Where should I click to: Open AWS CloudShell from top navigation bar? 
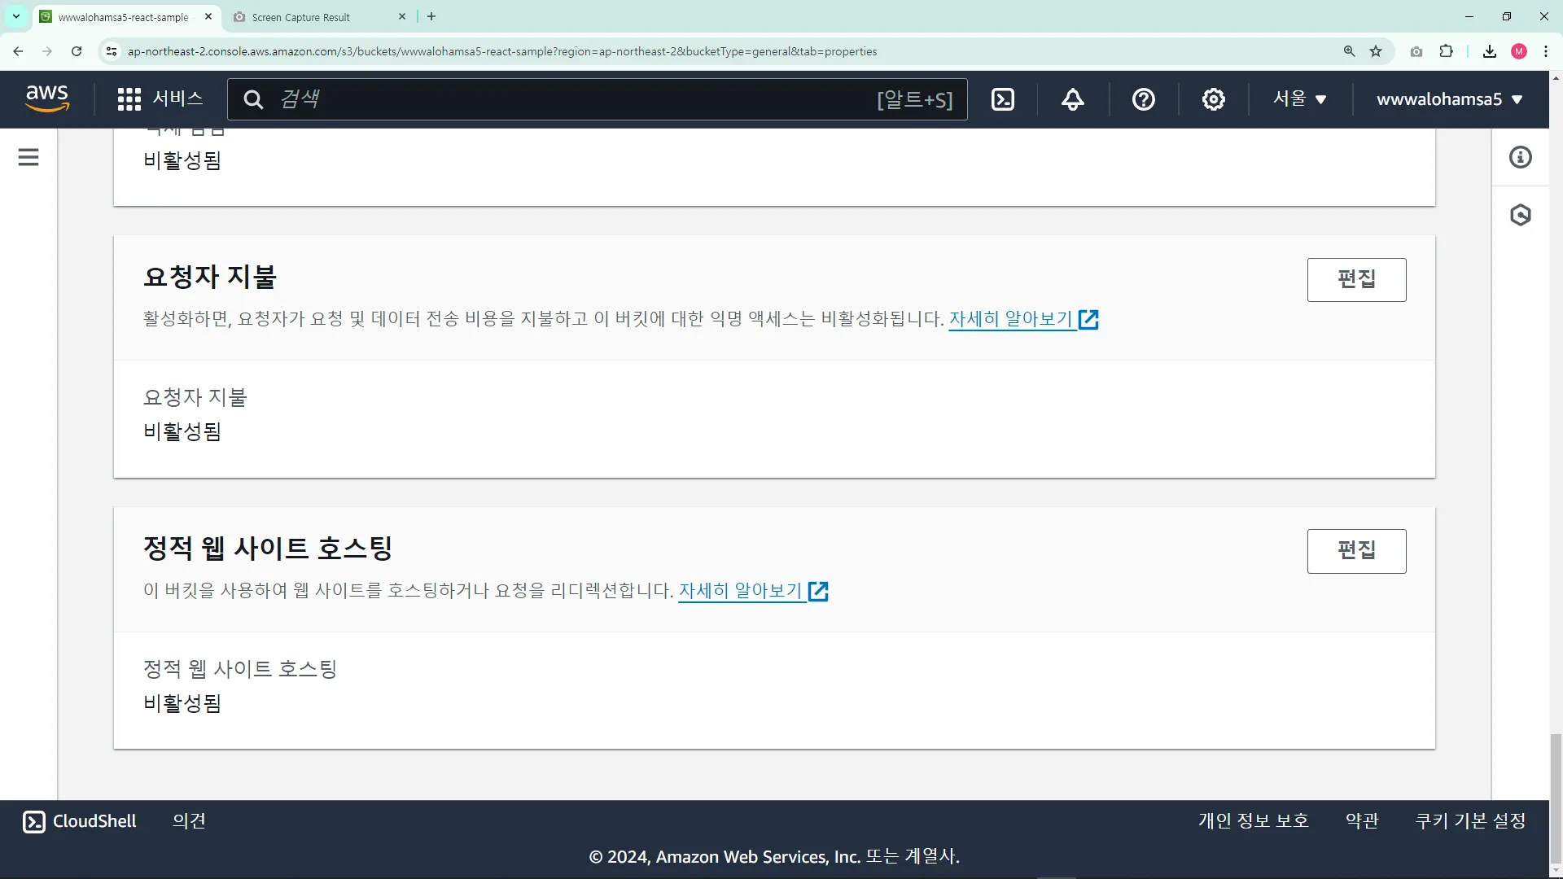click(1003, 99)
